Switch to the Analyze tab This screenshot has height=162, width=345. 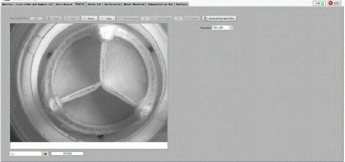pyautogui.click(x=182, y=4)
